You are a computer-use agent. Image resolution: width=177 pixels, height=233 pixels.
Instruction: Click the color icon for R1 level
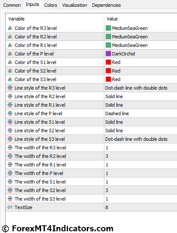[x=10, y=45]
